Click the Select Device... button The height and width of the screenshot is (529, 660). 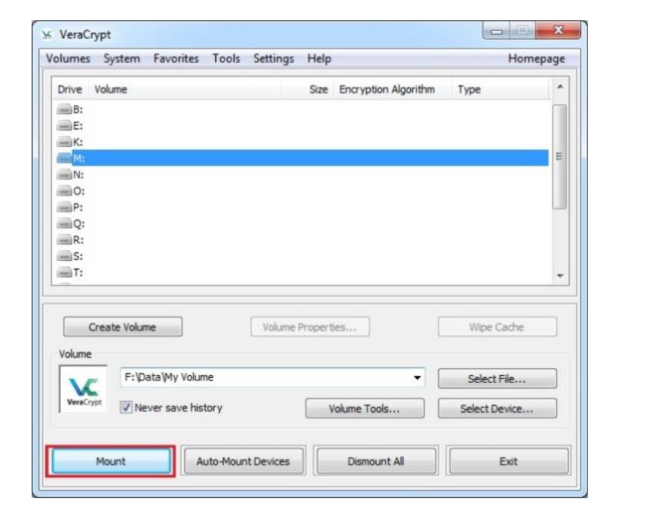coord(497,409)
